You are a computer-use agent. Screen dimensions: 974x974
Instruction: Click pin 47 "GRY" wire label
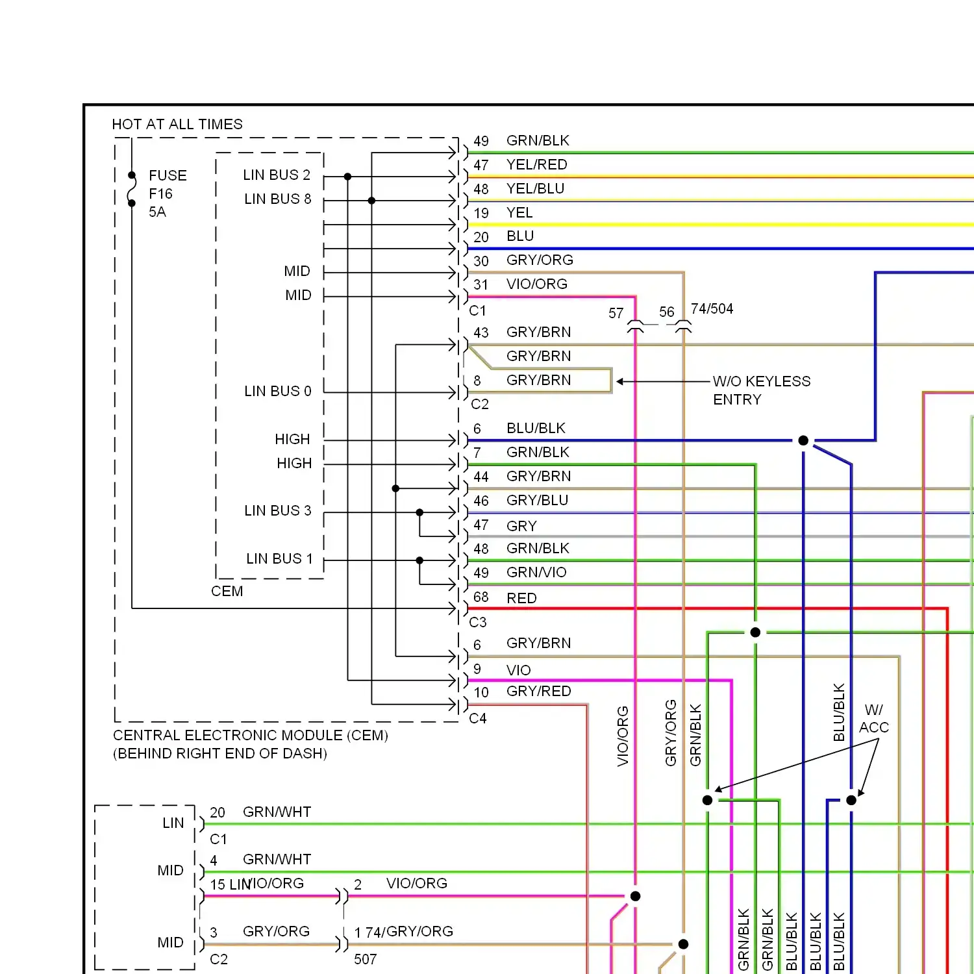pos(521,526)
